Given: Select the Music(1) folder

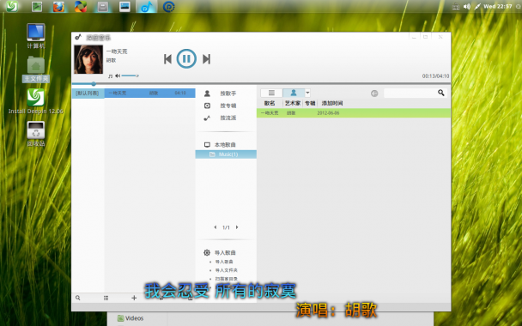Looking at the screenshot, I should [x=226, y=154].
